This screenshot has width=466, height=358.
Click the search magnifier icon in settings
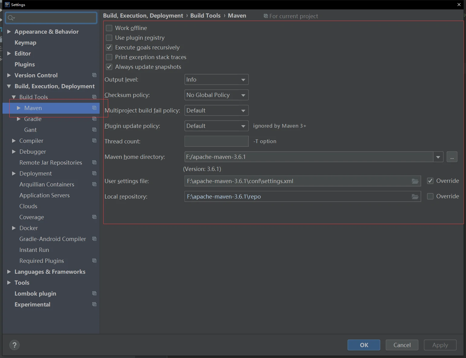pyautogui.click(x=11, y=18)
